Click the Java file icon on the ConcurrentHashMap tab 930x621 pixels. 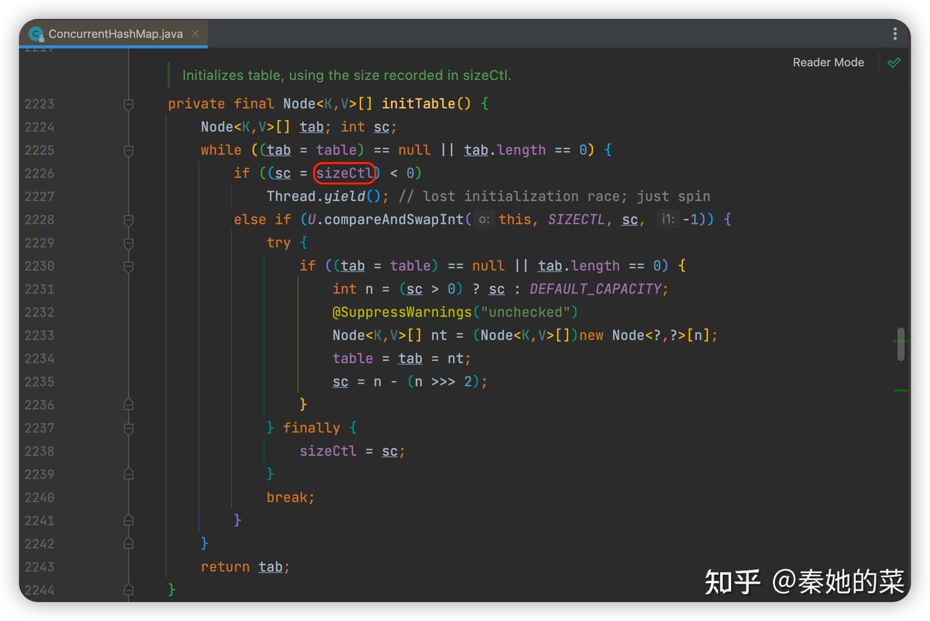(37, 34)
